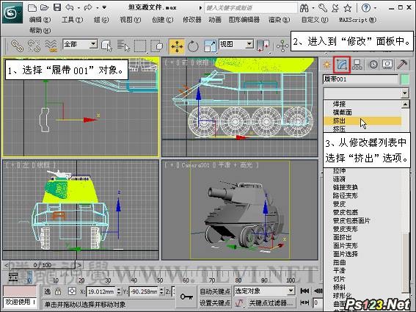Image resolution: width=416 pixels, height=312 pixels.
Task: Open the key-shaped Subscription Center icon
Action: (323, 8)
